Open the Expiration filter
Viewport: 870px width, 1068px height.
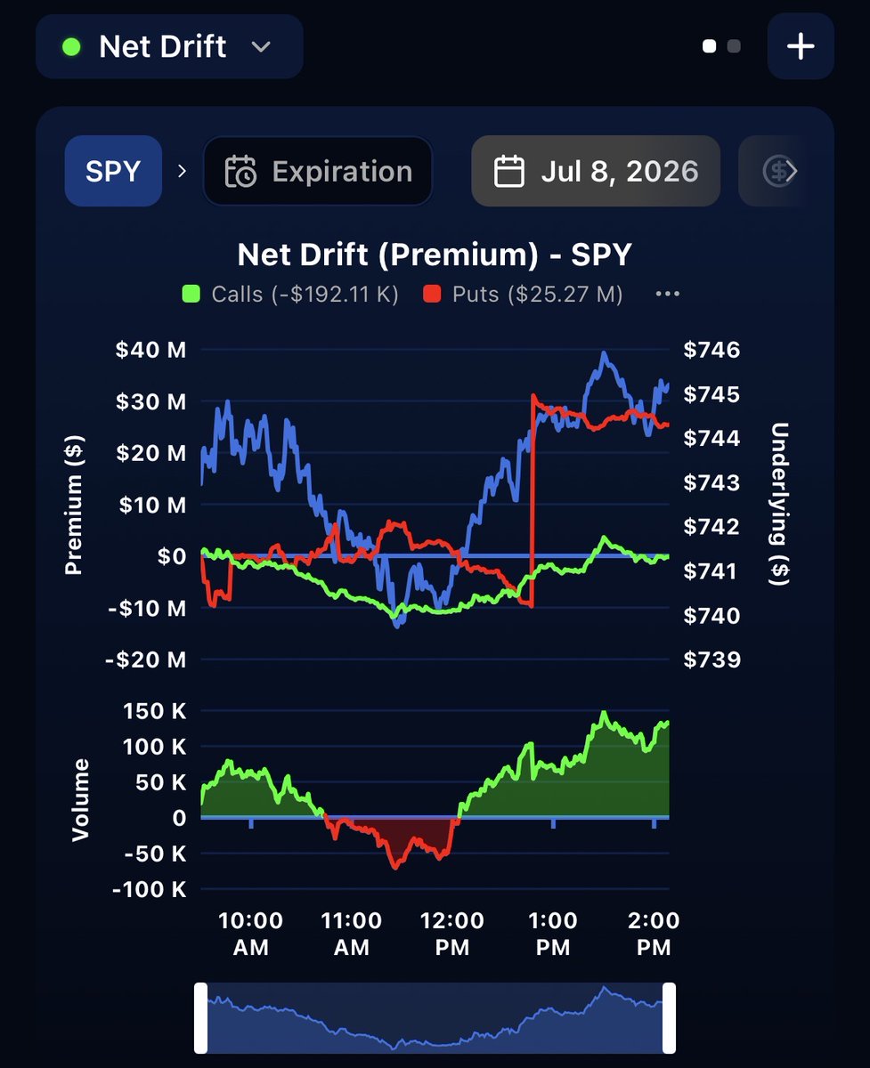[318, 171]
